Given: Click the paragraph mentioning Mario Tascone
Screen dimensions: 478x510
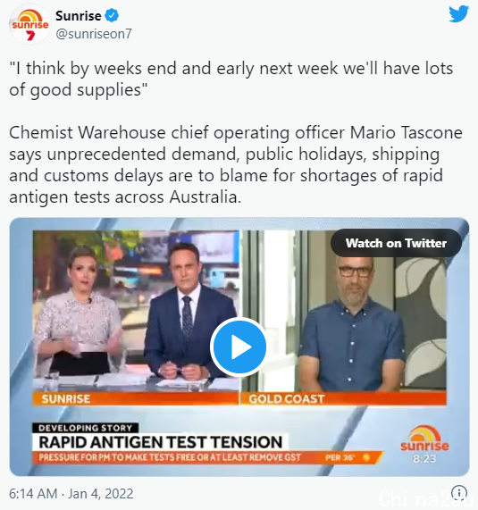Looking at the screenshot, I should point(236,164).
